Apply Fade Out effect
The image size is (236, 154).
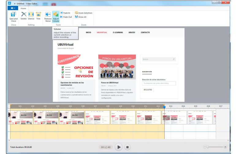66,17
